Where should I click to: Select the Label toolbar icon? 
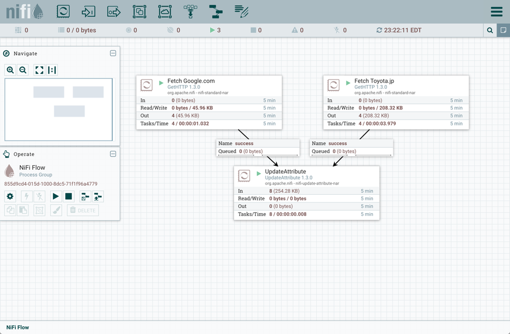[241, 11]
